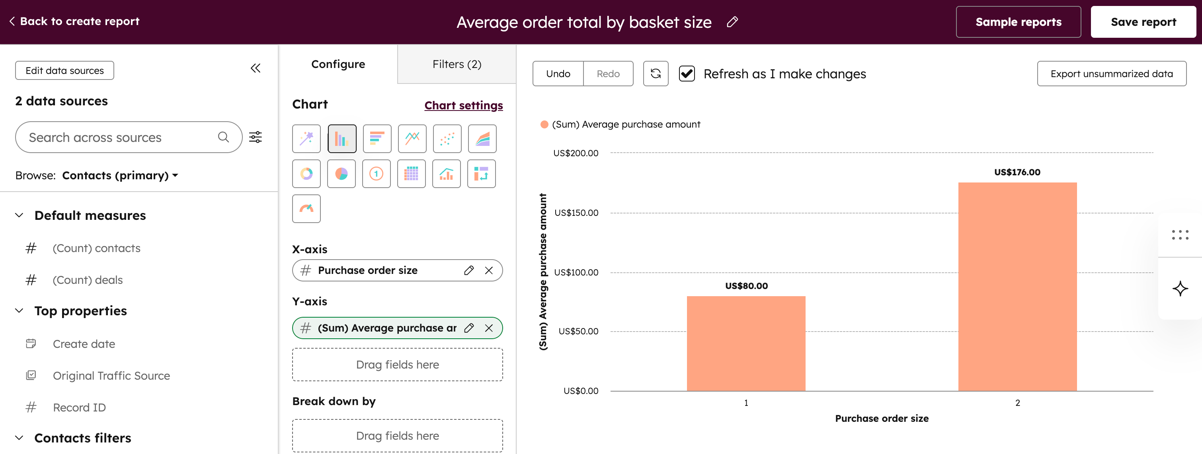Viewport: 1202px width, 454px height.
Task: Select the donut chart type
Action: pos(306,173)
